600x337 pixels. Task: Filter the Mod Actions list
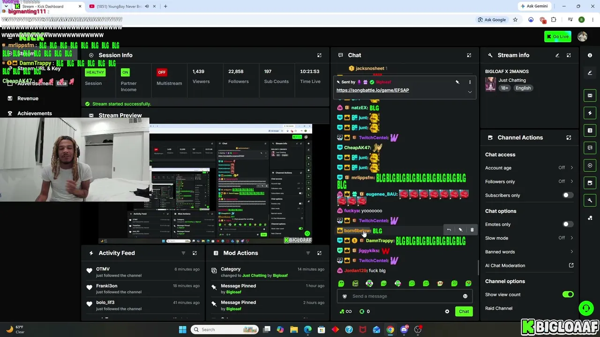(x=308, y=253)
